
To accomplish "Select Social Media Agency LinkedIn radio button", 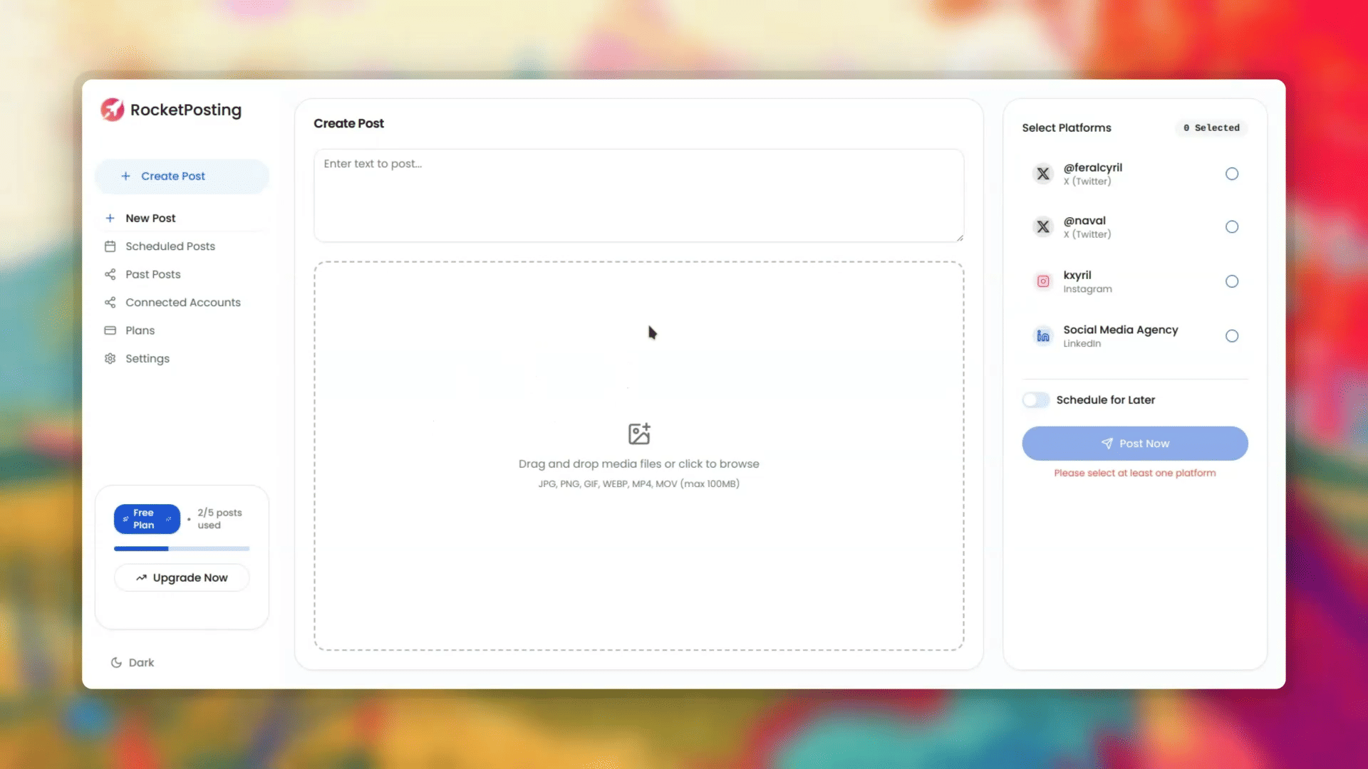I will [1232, 336].
